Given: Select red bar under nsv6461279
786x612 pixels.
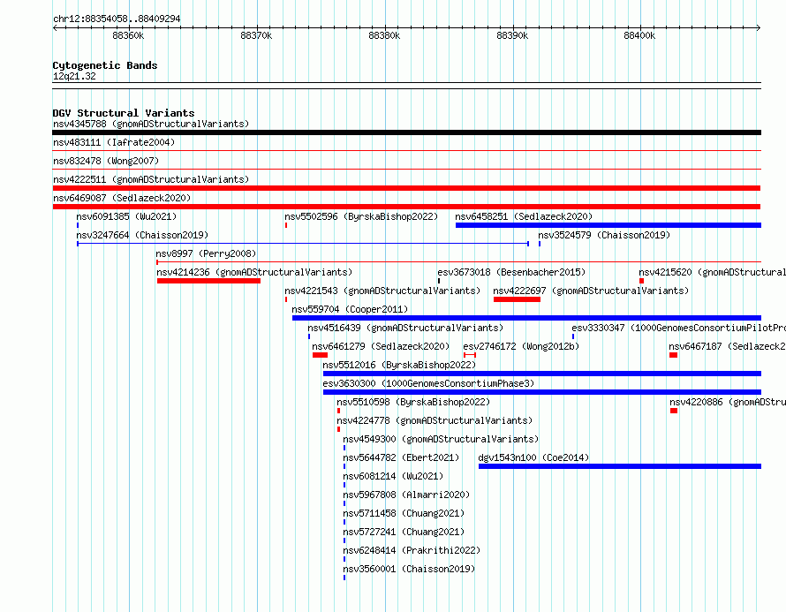Looking at the screenshot, I should (320, 355).
